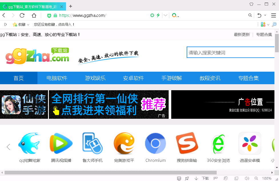The width and height of the screenshot is (279, 181).
Task: Click the 广告位置 banner
Action: pyautogui.click(x=223, y=104)
